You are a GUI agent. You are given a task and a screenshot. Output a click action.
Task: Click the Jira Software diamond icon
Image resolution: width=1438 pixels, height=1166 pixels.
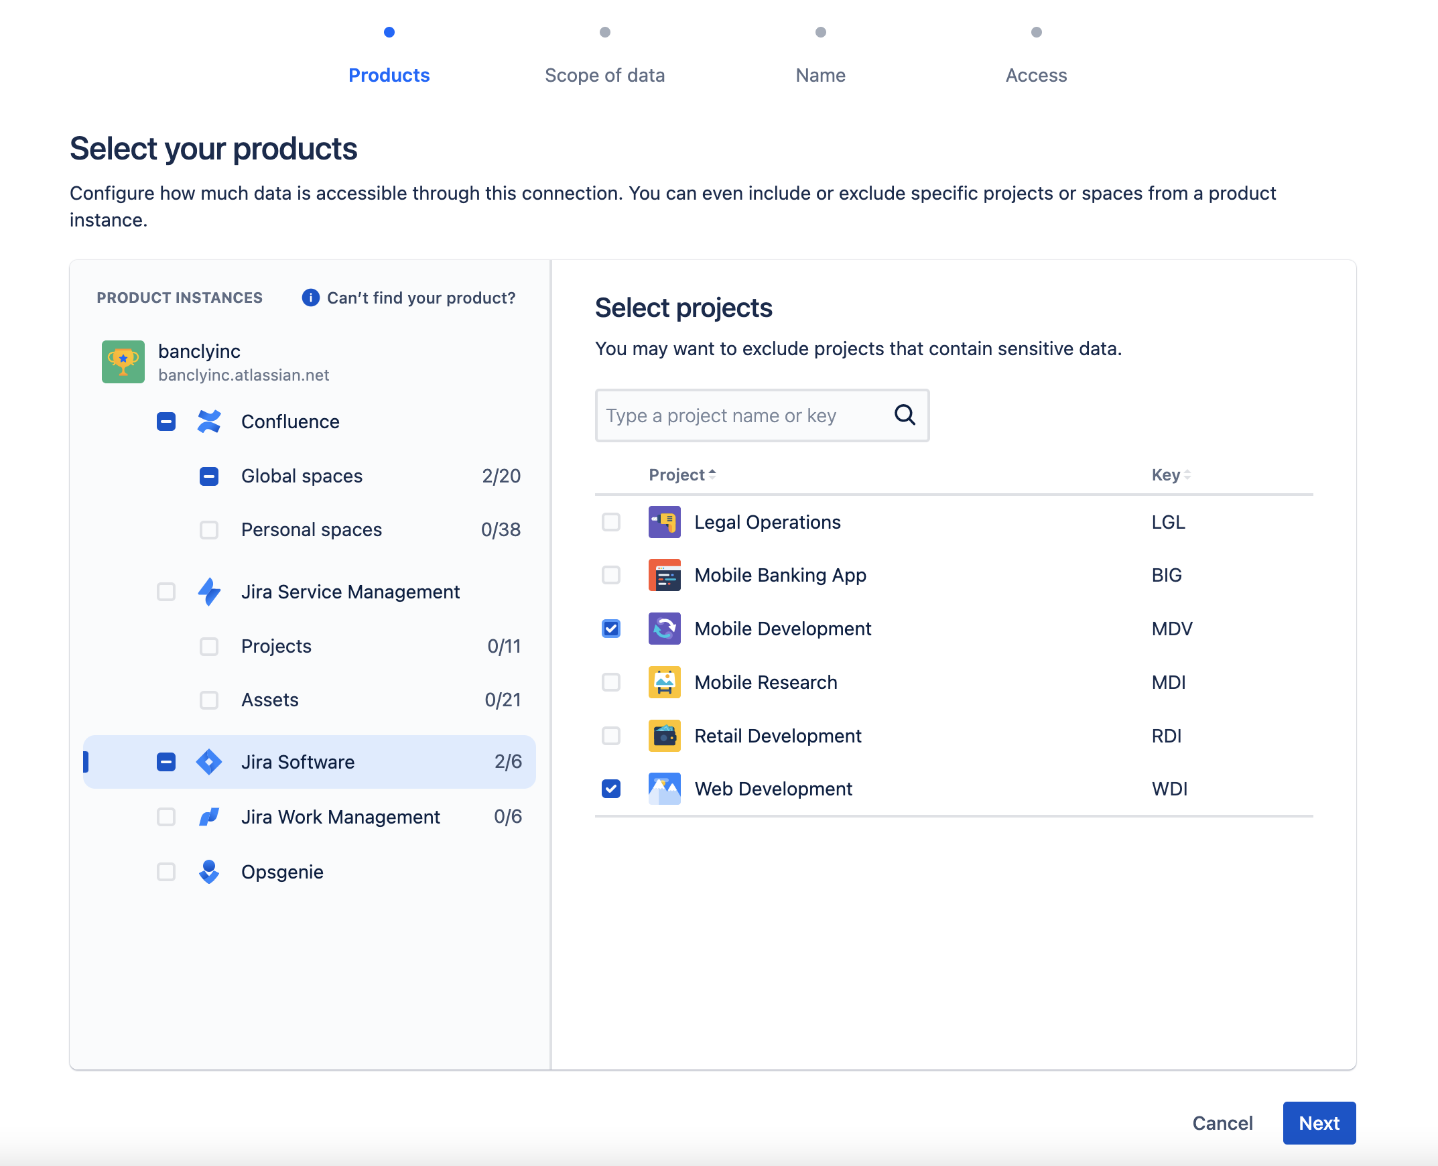pos(209,762)
